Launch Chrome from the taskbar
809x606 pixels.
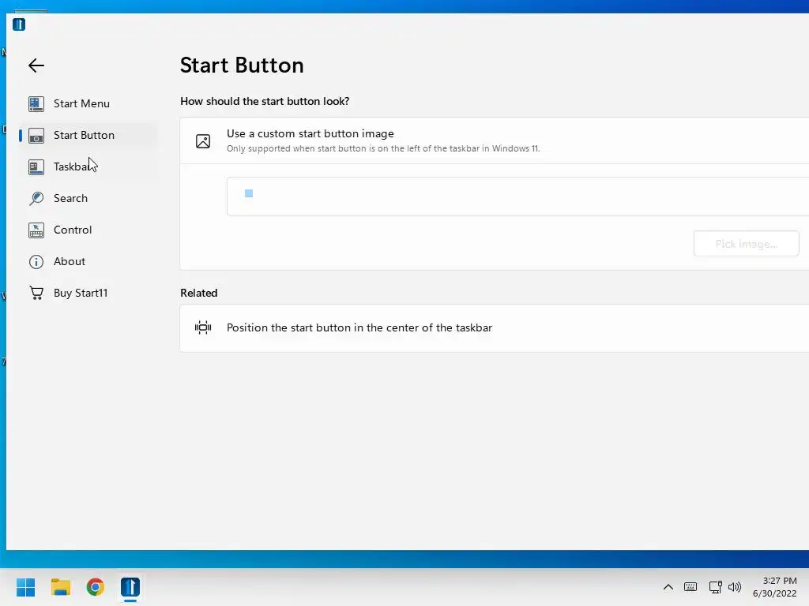click(95, 587)
